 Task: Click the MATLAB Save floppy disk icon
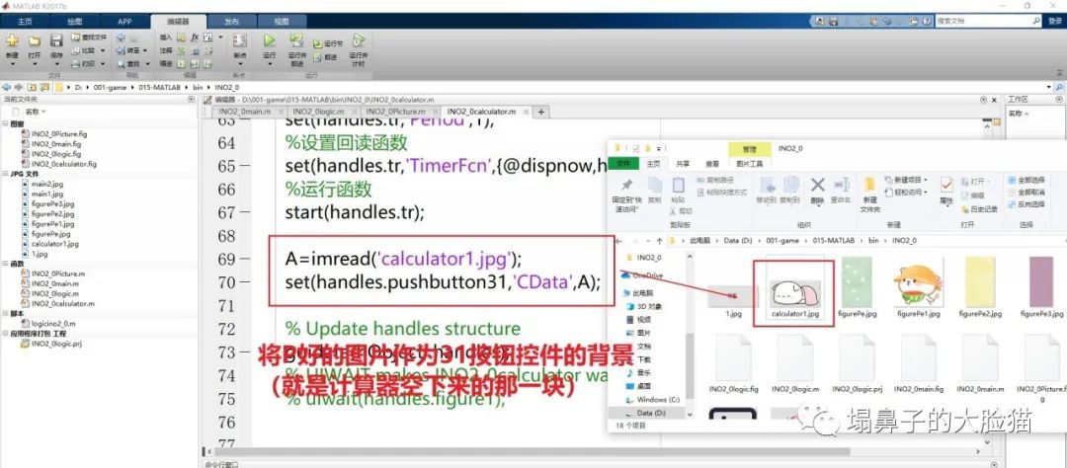click(x=56, y=40)
